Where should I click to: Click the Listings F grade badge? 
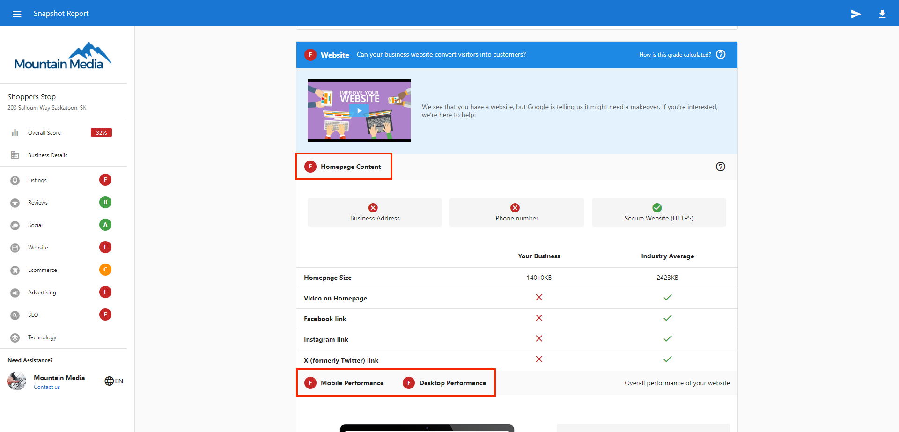click(105, 180)
